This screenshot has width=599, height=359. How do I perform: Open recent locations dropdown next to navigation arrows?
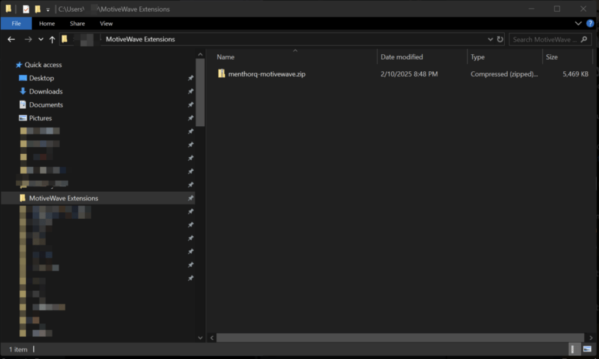point(40,39)
